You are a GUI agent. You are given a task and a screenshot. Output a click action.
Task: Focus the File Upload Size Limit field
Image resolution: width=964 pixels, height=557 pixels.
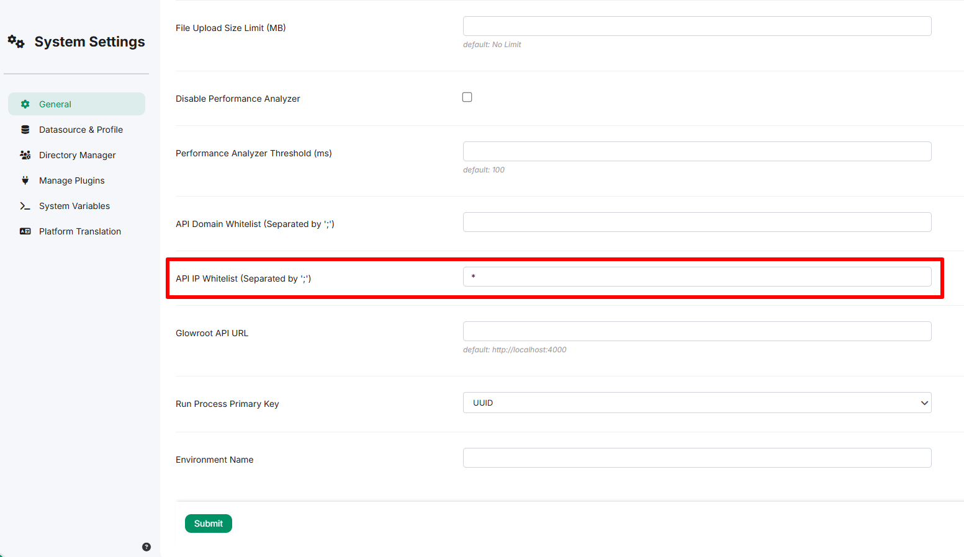(x=697, y=26)
